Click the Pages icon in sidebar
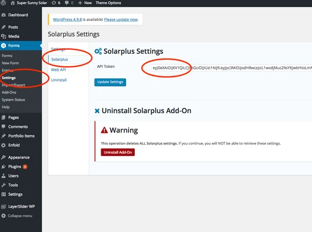 [3, 118]
